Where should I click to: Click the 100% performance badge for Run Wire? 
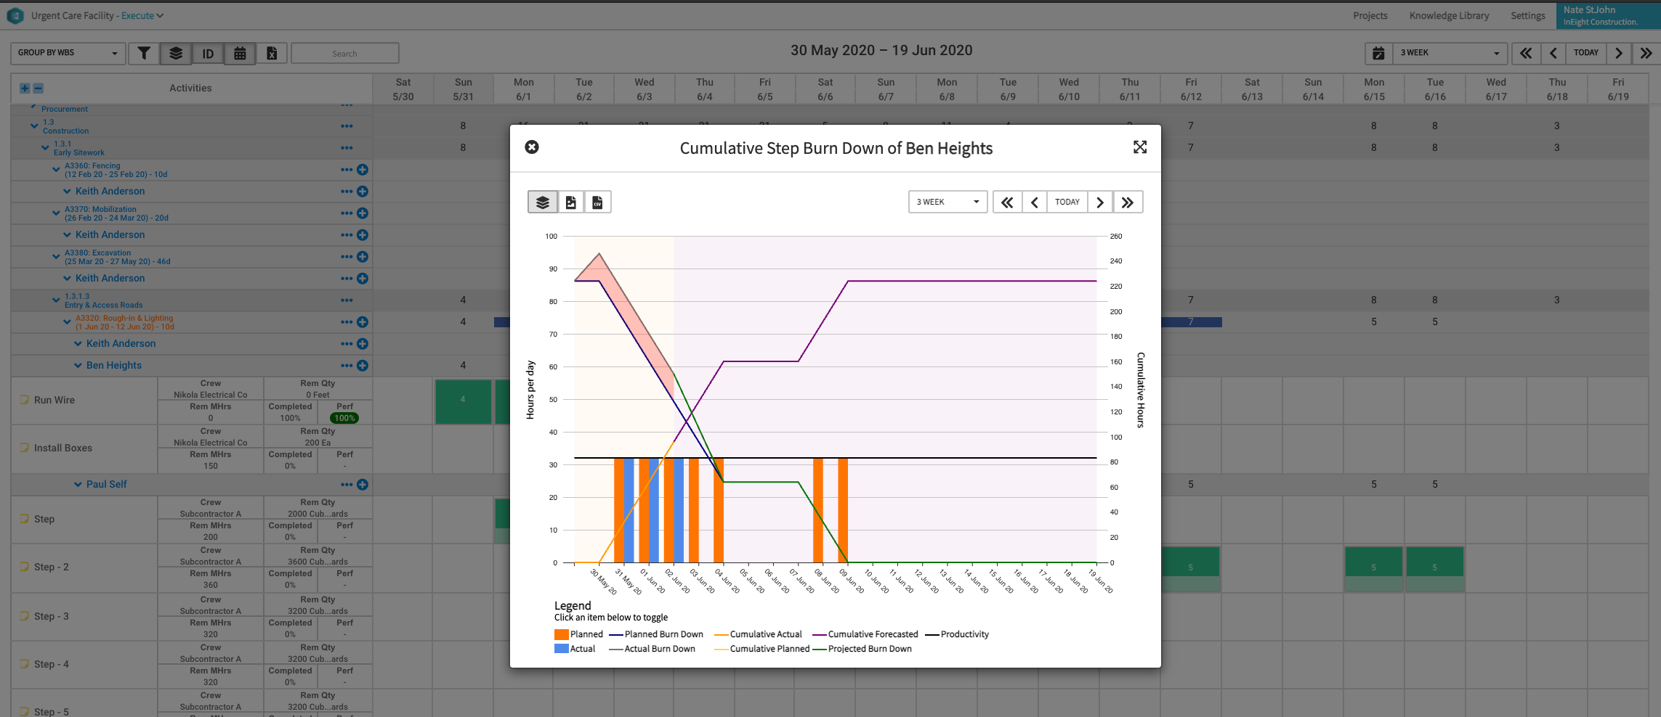point(344,417)
